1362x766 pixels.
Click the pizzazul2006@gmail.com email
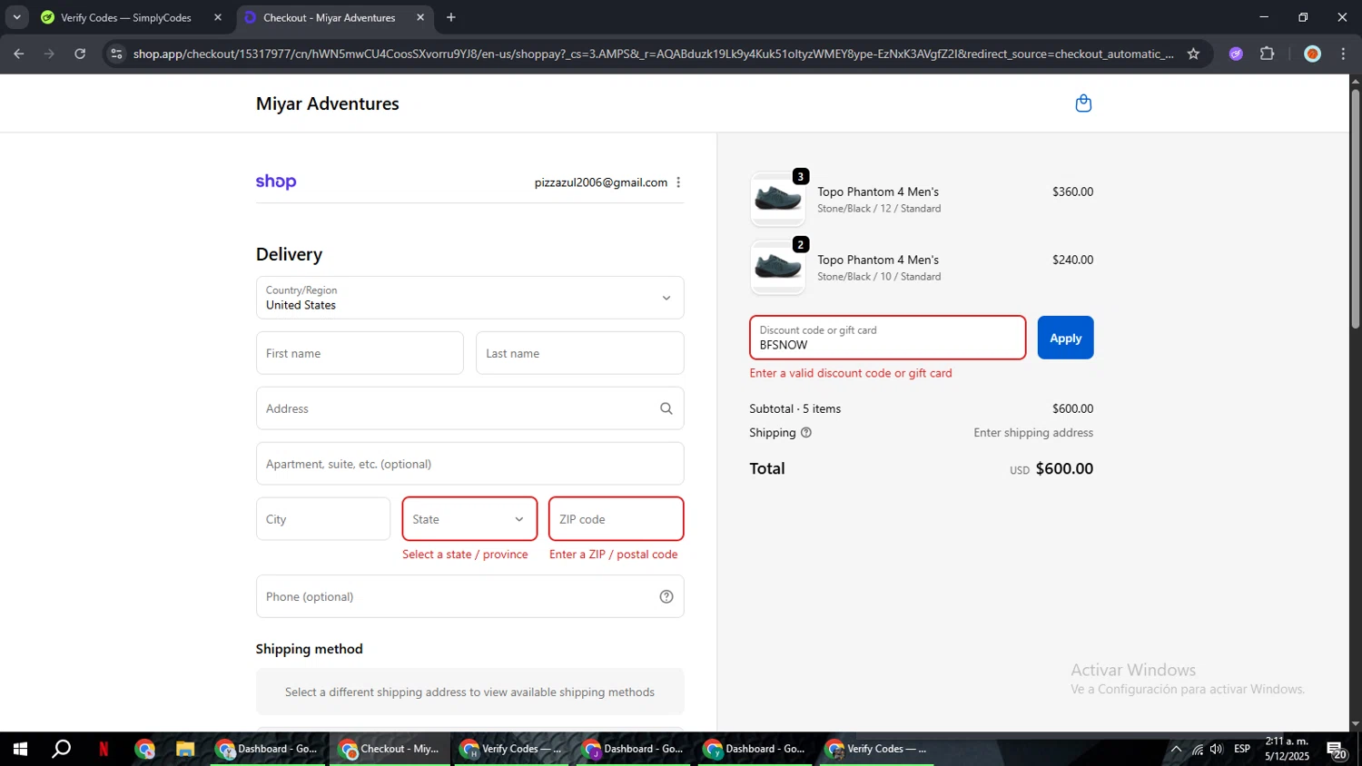tap(601, 182)
